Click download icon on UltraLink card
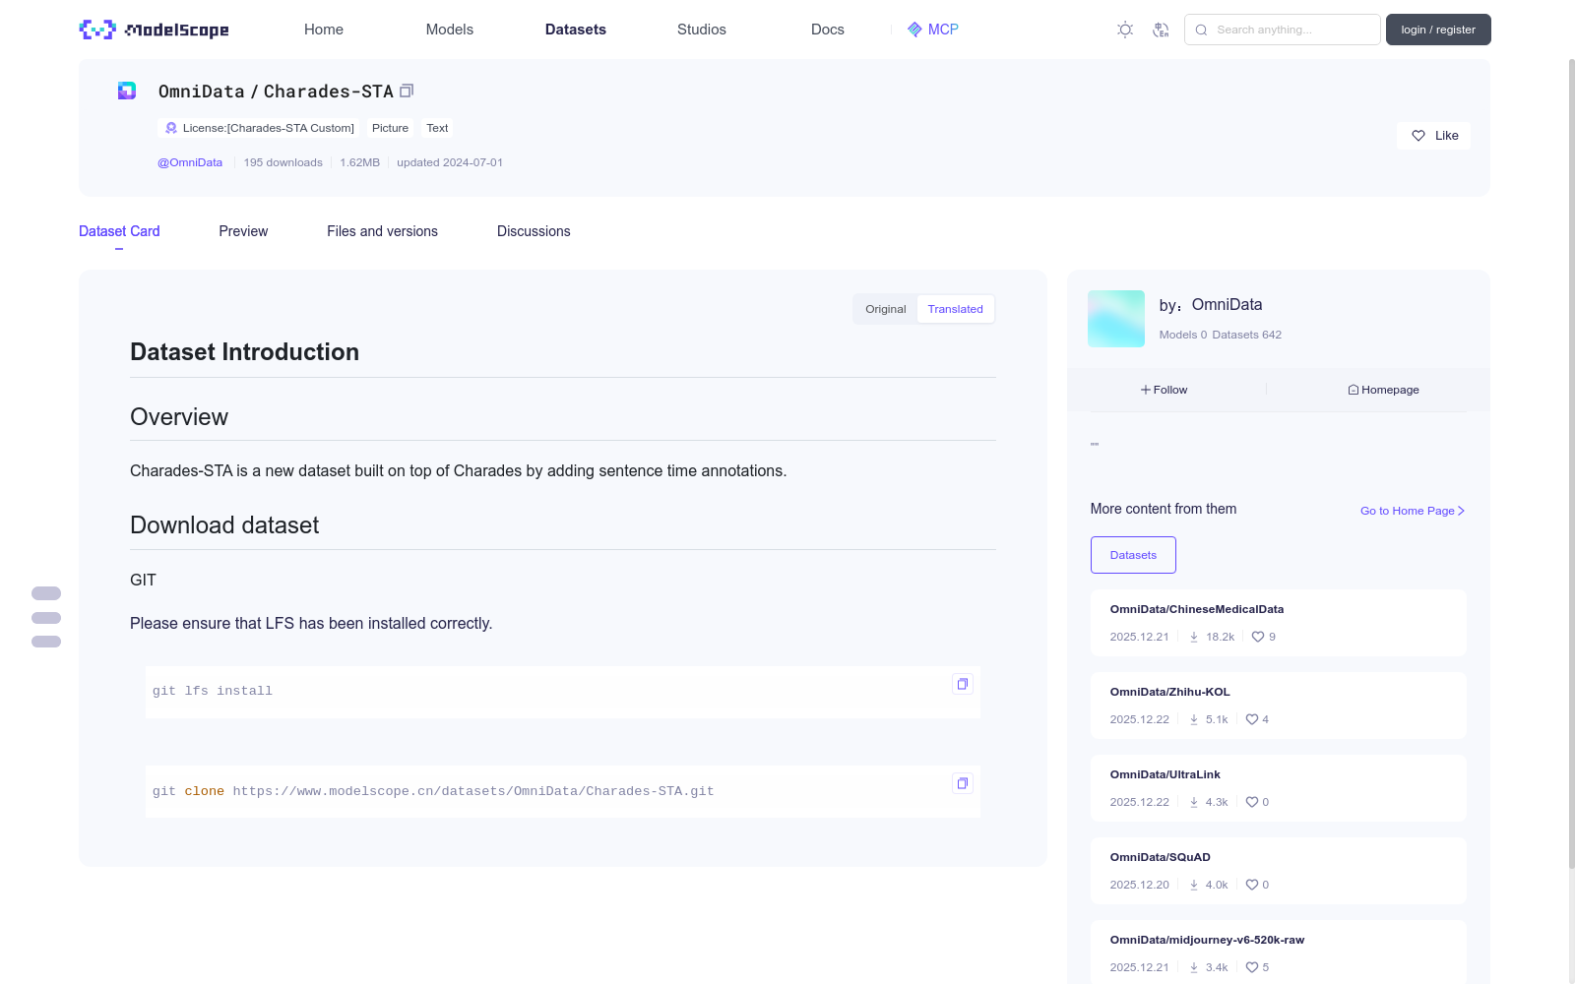 click(x=1194, y=802)
